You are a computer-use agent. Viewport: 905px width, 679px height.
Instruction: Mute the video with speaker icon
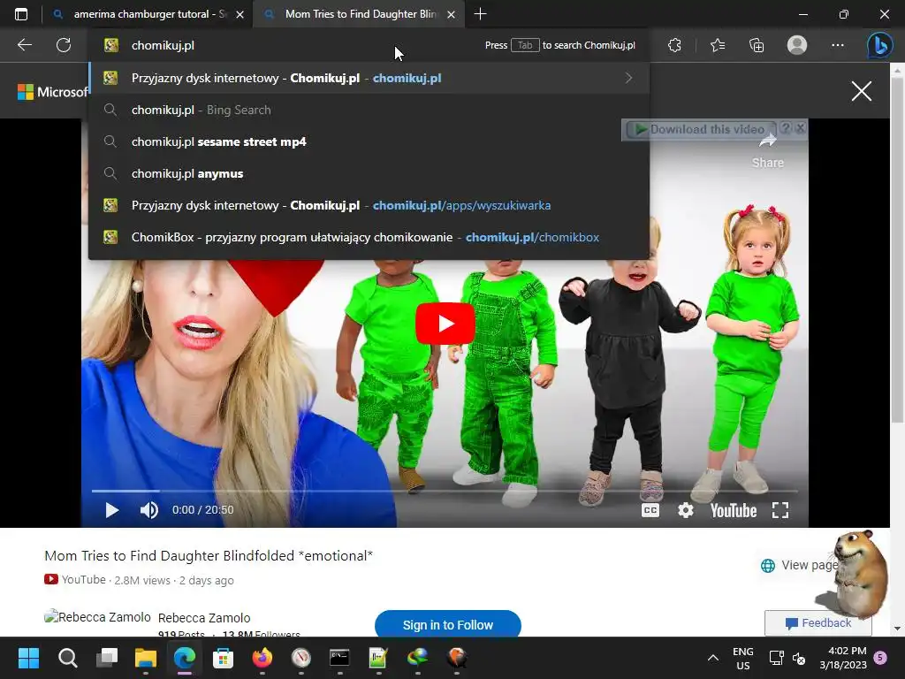148,510
